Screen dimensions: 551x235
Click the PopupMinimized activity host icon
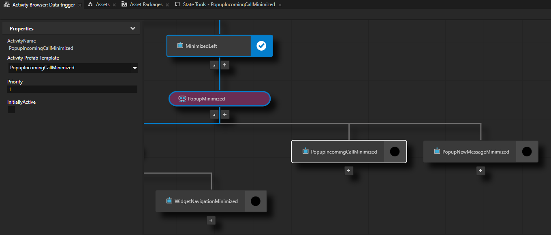click(x=182, y=98)
